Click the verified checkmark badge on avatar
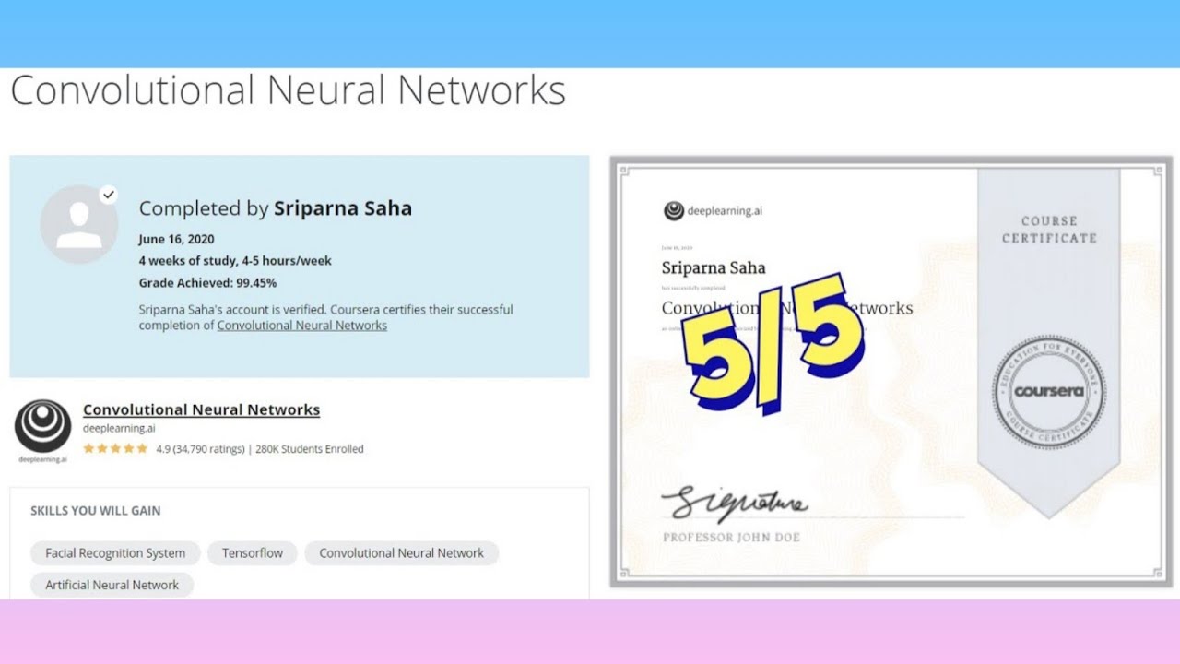The height and width of the screenshot is (664, 1180). [109, 195]
